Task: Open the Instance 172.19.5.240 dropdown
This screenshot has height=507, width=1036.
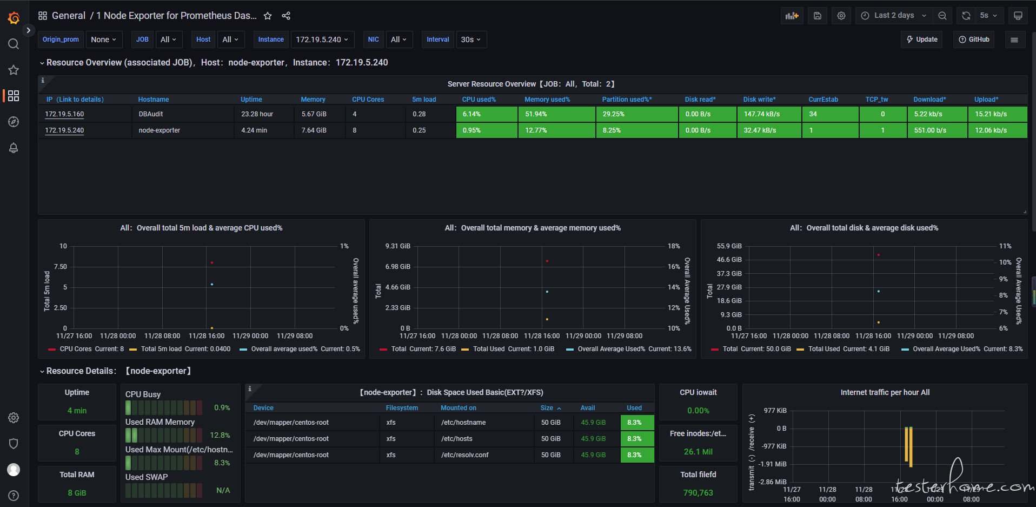Action: click(x=323, y=39)
